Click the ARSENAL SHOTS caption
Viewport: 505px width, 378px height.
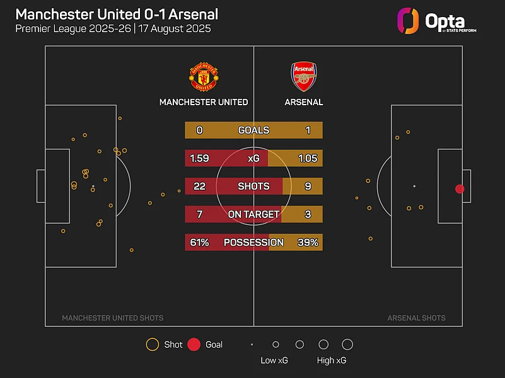417,318
